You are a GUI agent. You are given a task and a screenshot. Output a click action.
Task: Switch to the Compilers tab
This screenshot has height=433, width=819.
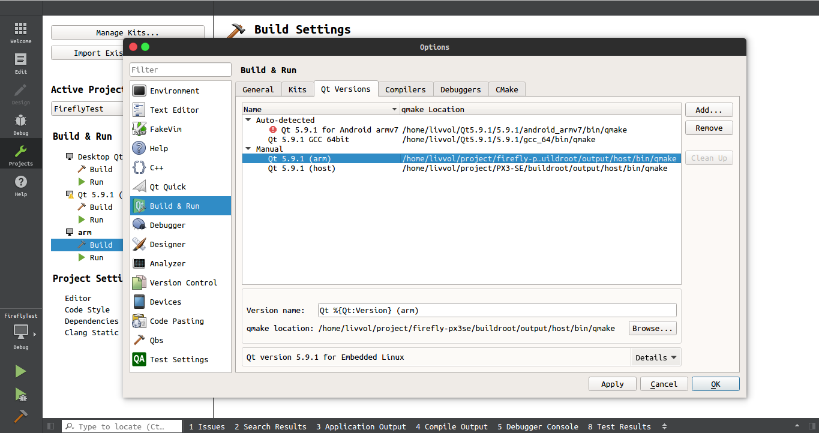click(406, 89)
